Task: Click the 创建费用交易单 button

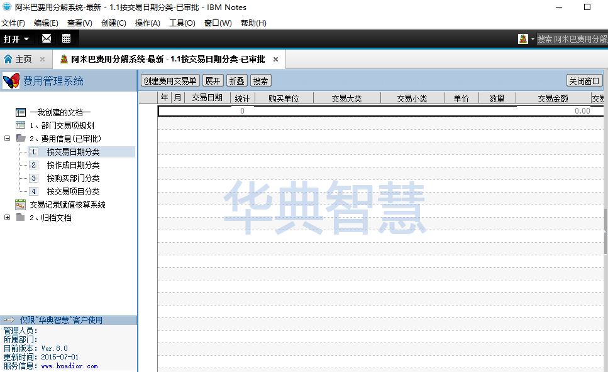Action: (x=170, y=81)
